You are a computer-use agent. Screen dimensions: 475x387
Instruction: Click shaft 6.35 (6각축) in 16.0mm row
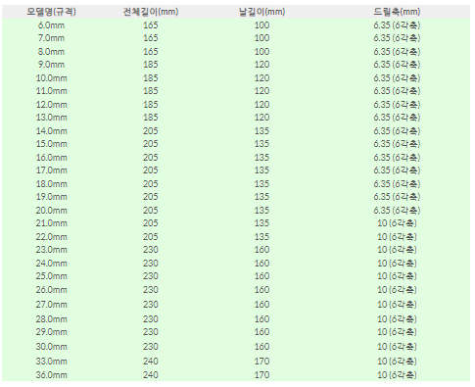397,158
